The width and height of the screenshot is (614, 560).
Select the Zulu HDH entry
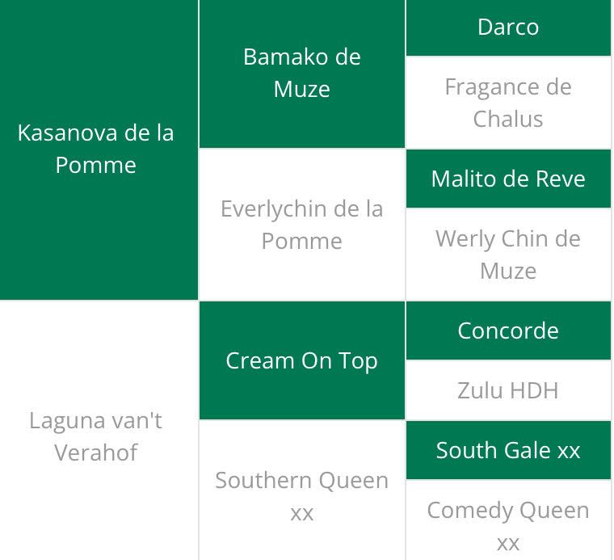(x=508, y=390)
